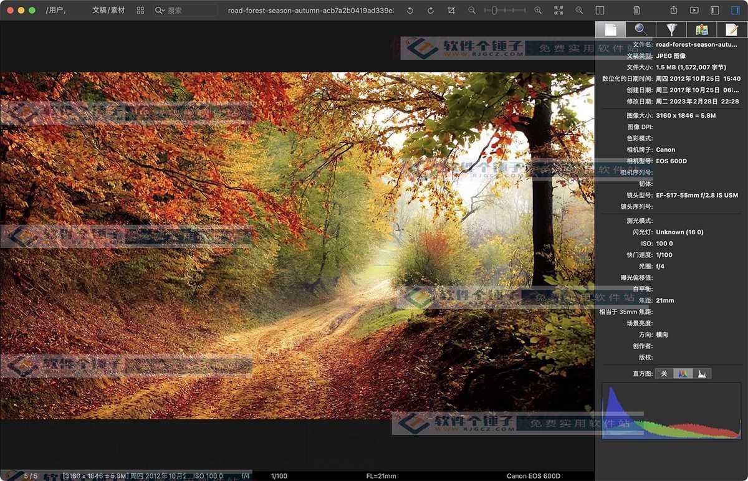Switch histogram to luminance mode
The image size is (748, 481).
(x=702, y=374)
